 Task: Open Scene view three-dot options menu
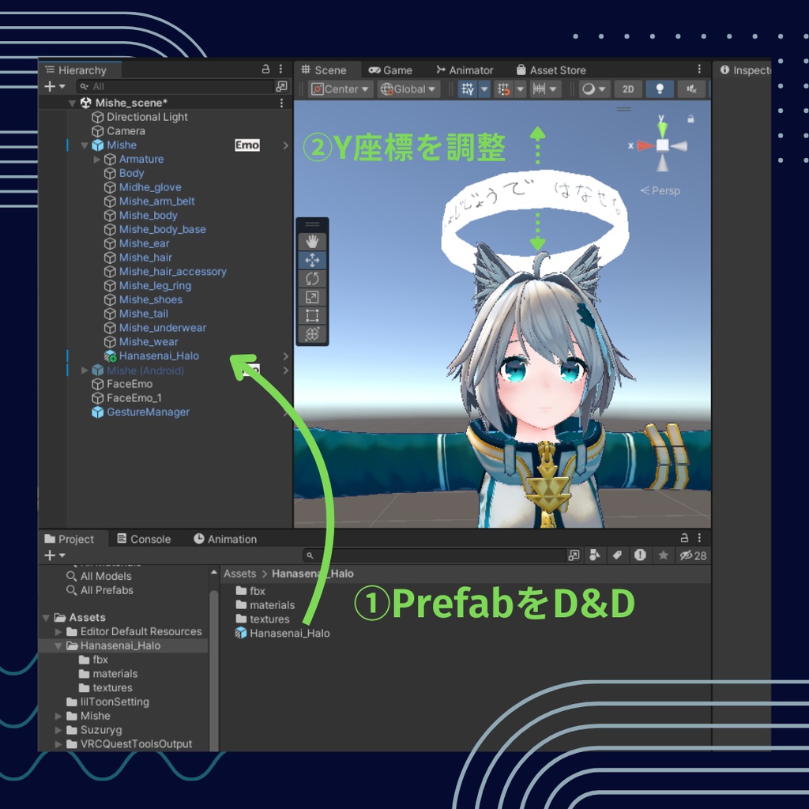click(x=699, y=69)
